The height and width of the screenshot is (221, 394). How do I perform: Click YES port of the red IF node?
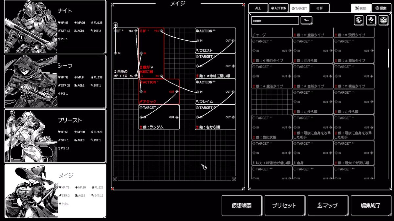coord(162,31)
